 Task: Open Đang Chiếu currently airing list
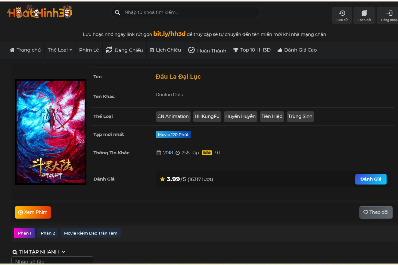point(124,50)
